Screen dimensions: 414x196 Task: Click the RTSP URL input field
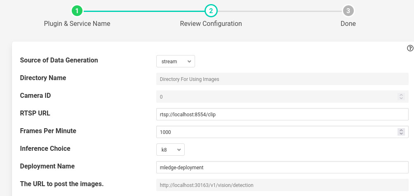282,114
